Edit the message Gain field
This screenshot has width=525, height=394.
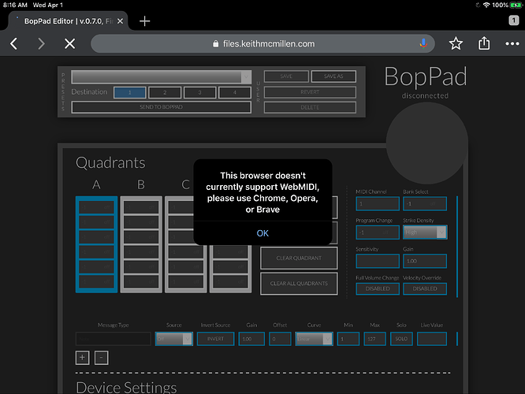pyautogui.click(x=251, y=339)
